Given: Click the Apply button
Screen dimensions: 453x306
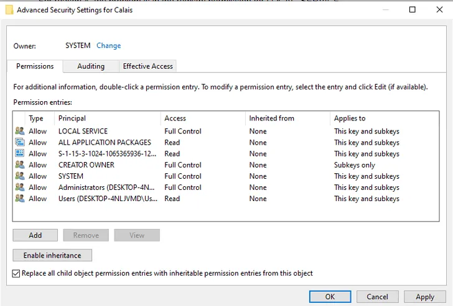Looking at the screenshot, I should click(x=425, y=297).
